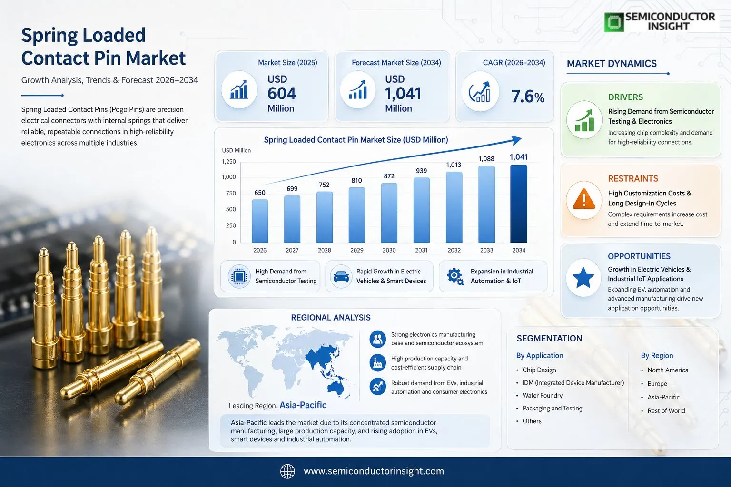The image size is (731, 487).
Task: Click the REGIONAL ANALYSIS heading
Action: 331,318
